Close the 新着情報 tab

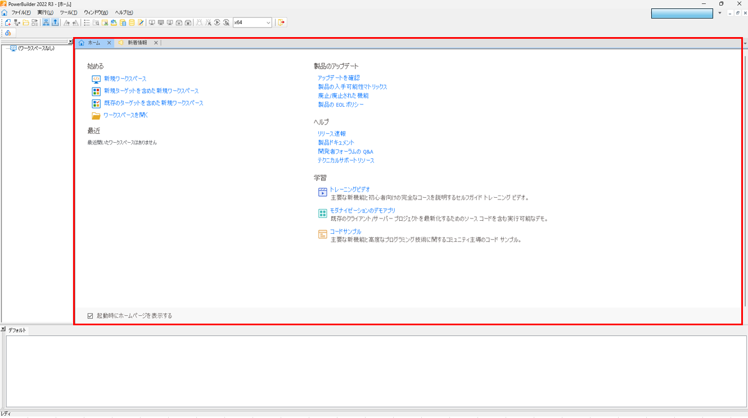156,43
